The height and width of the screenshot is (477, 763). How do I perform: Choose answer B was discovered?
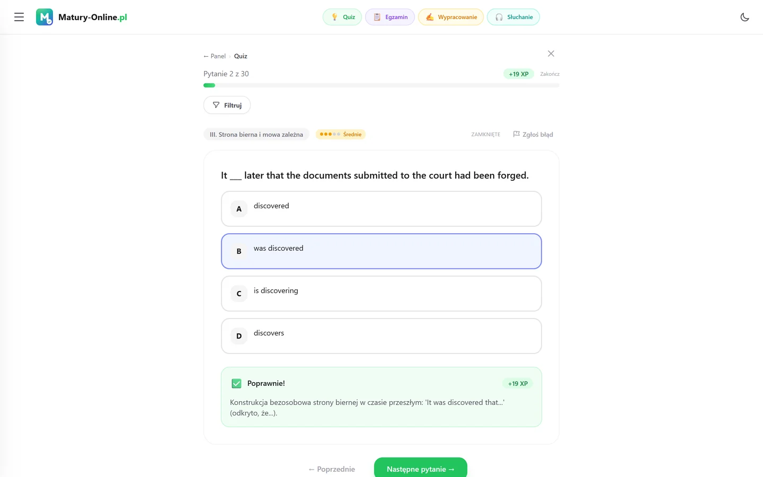click(x=381, y=251)
